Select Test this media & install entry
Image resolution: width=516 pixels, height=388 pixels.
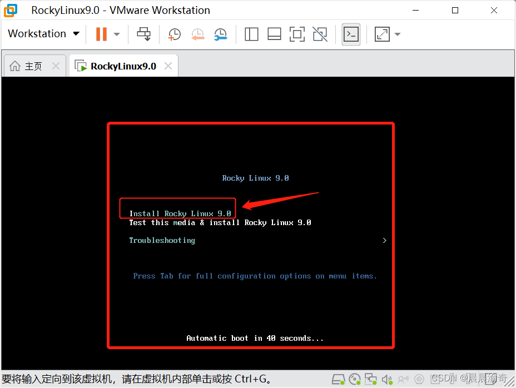click(x=220, y=222)
